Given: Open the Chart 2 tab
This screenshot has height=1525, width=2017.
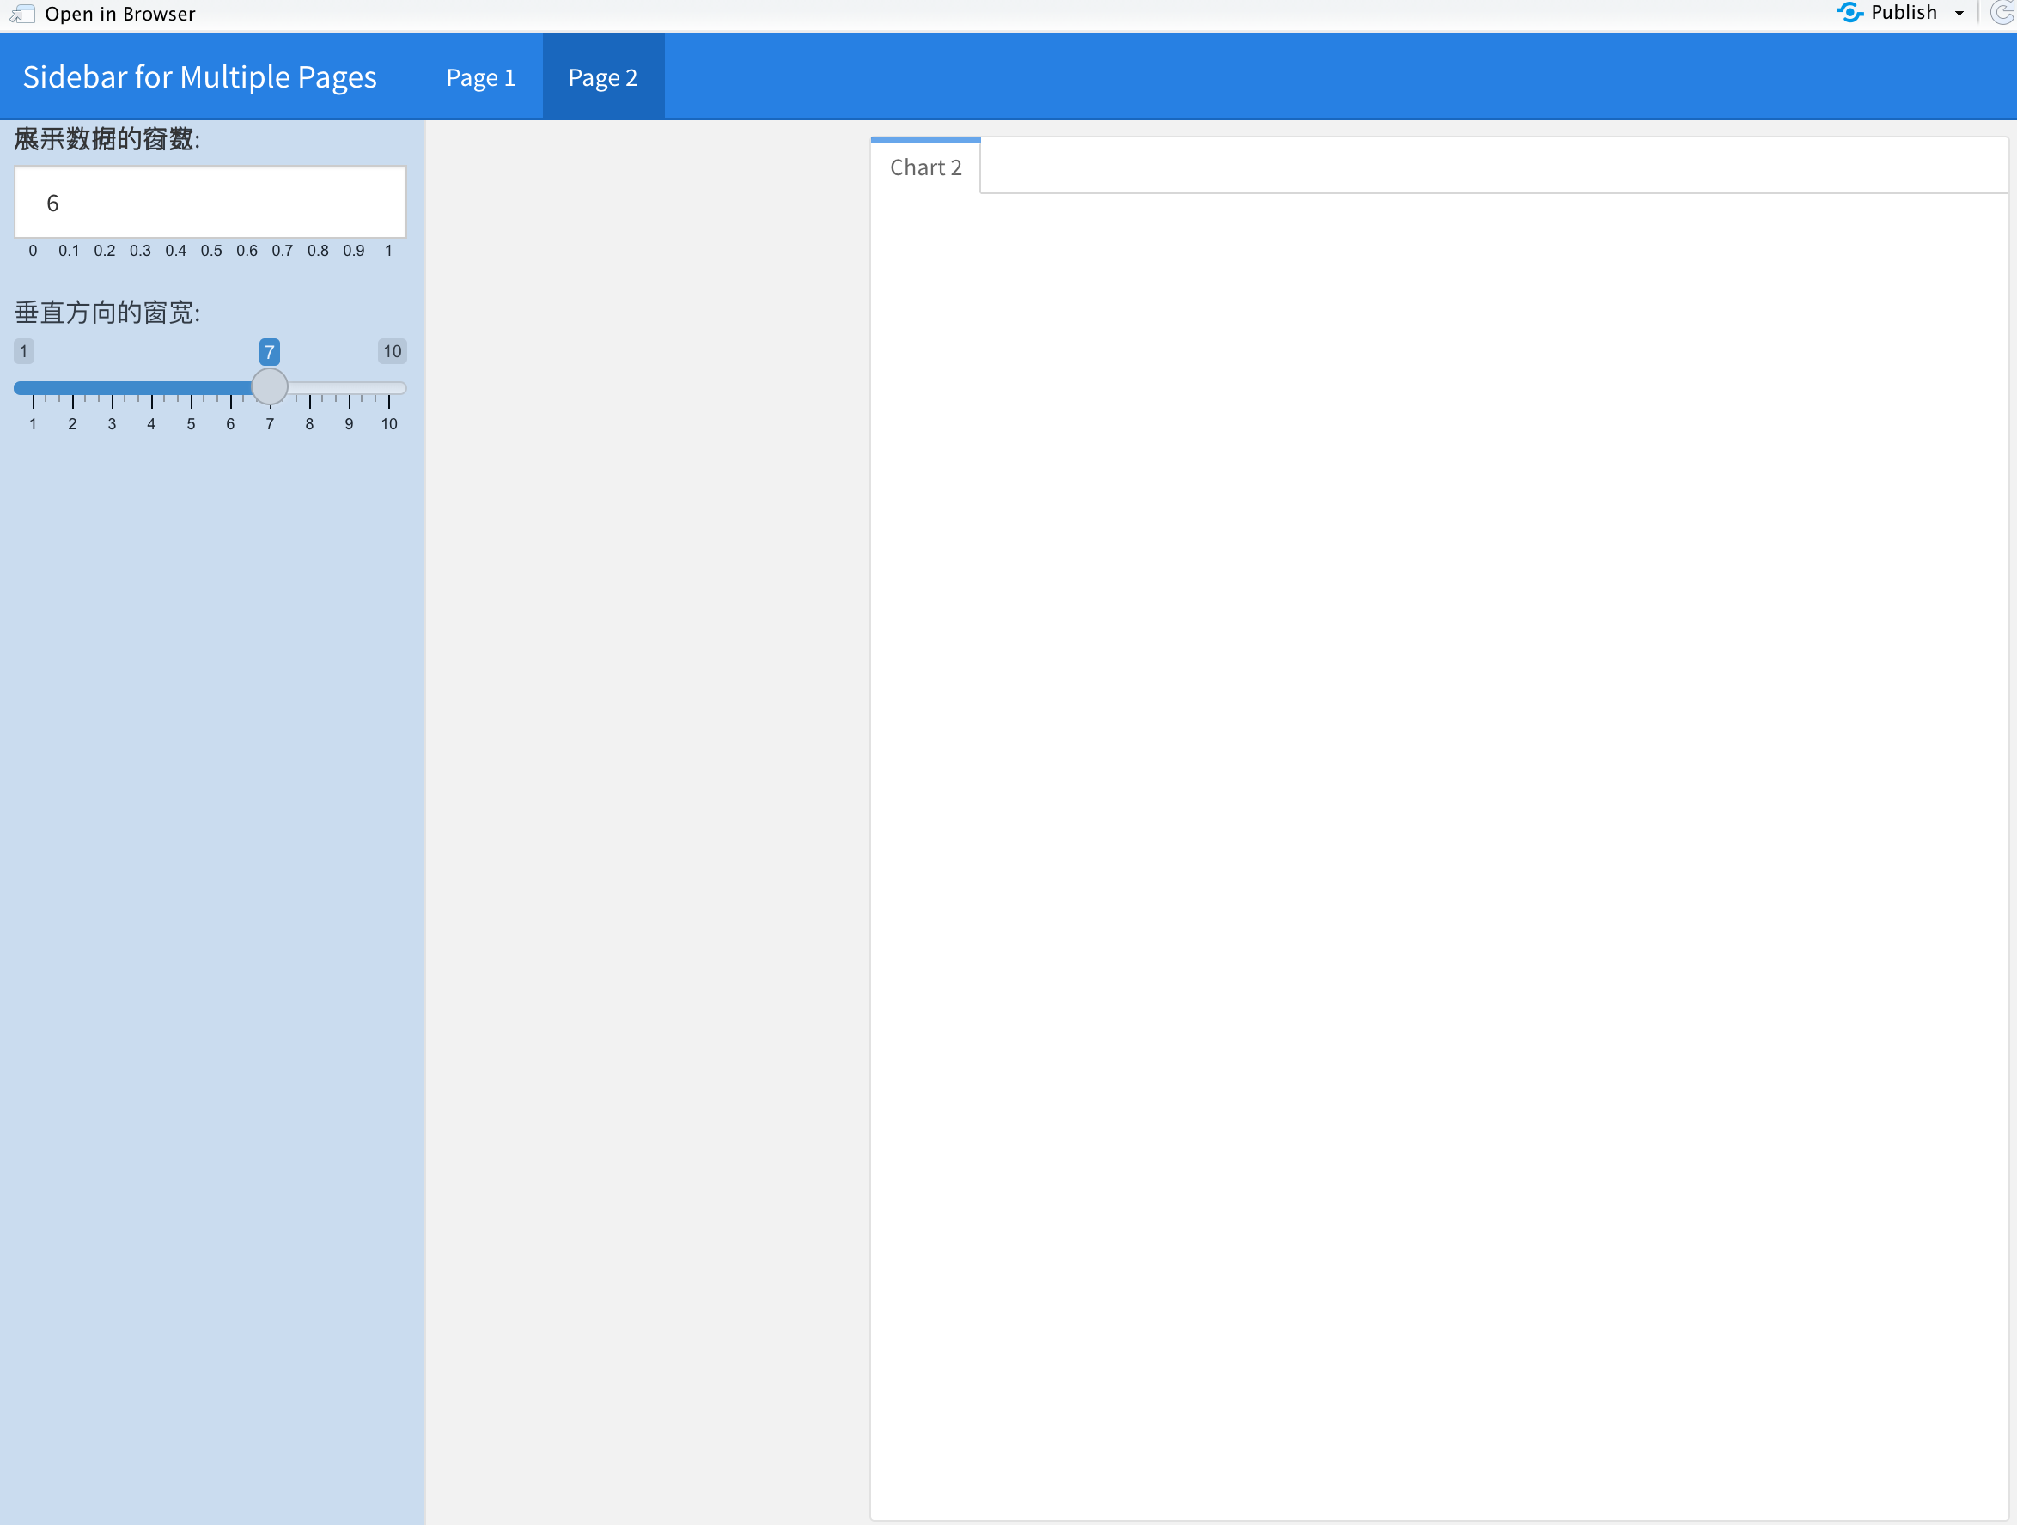Looking at the screenshot, I should tap(925, 167).
